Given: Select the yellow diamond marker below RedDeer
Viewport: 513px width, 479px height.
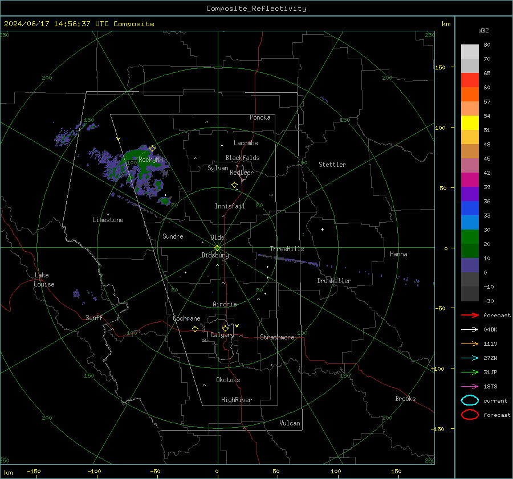Looking at the screenshot, I should tap(235, 185).
